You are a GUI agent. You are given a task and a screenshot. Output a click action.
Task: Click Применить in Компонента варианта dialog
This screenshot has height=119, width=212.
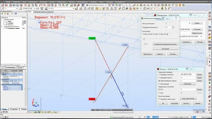(x=147, y=54)
